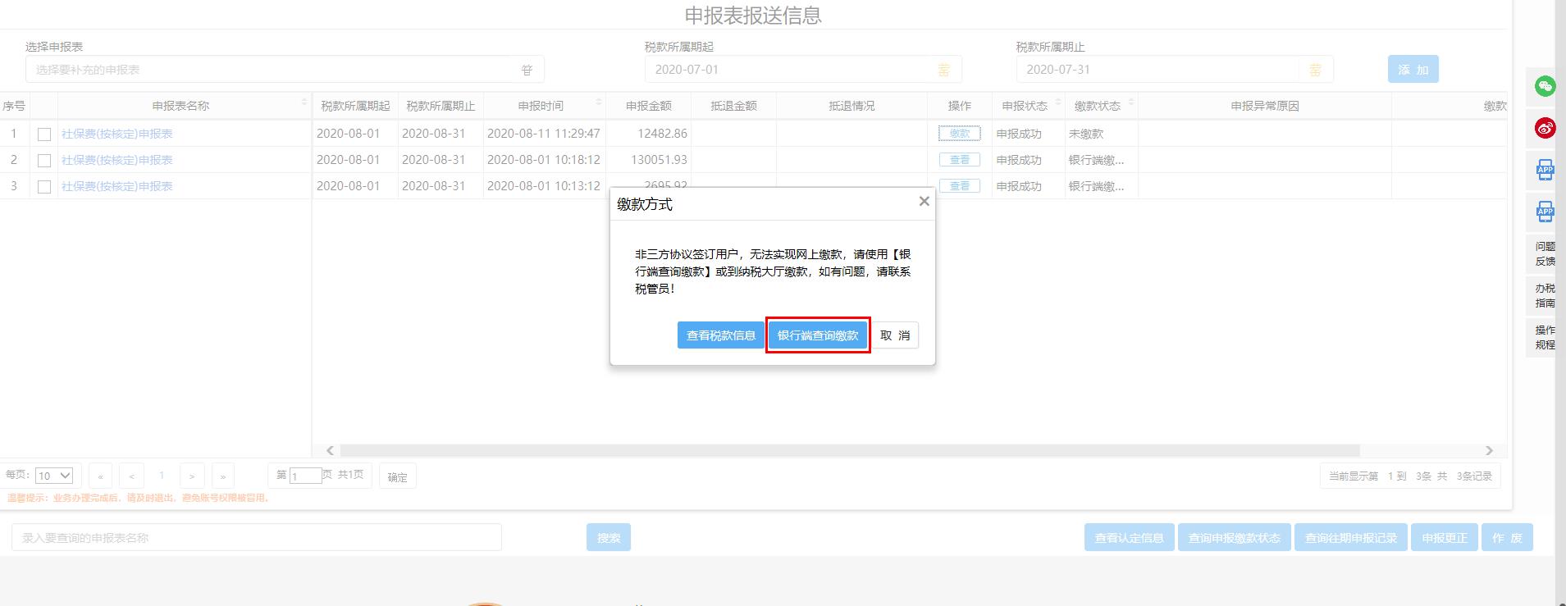Image resolution: width=1566 pixels, height=606 pixels.
Task: Open 办税指南 in the right sidebar
Action: [1545, 295]
